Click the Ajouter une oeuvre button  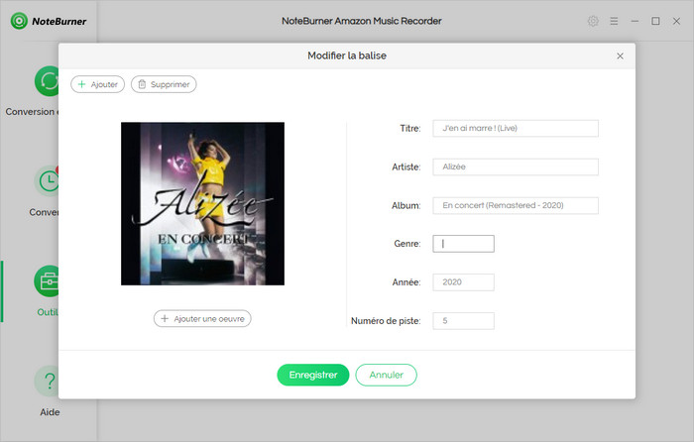click(x=202, y=318)
